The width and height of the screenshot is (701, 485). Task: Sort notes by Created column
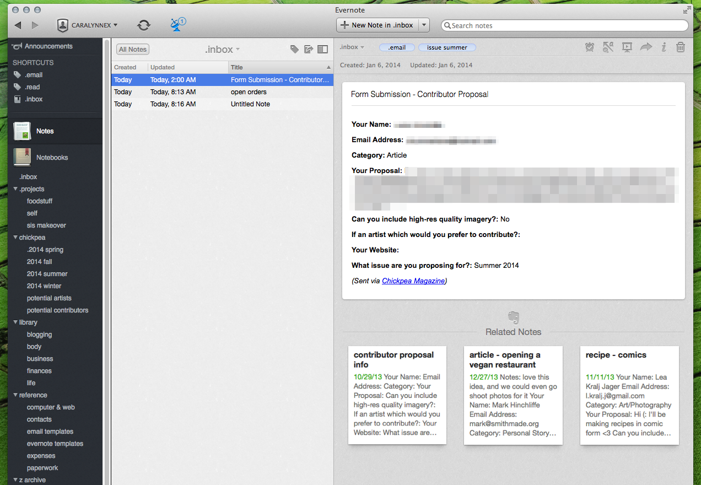[130, 67]
